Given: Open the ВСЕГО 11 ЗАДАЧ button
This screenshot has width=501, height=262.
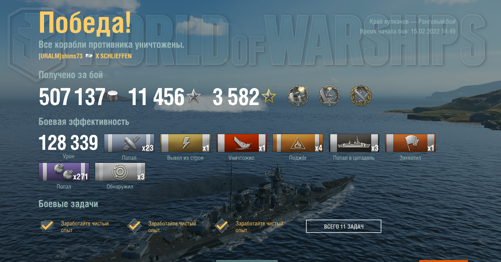Looking at the screenshot, I should click(x=344, y=226).
